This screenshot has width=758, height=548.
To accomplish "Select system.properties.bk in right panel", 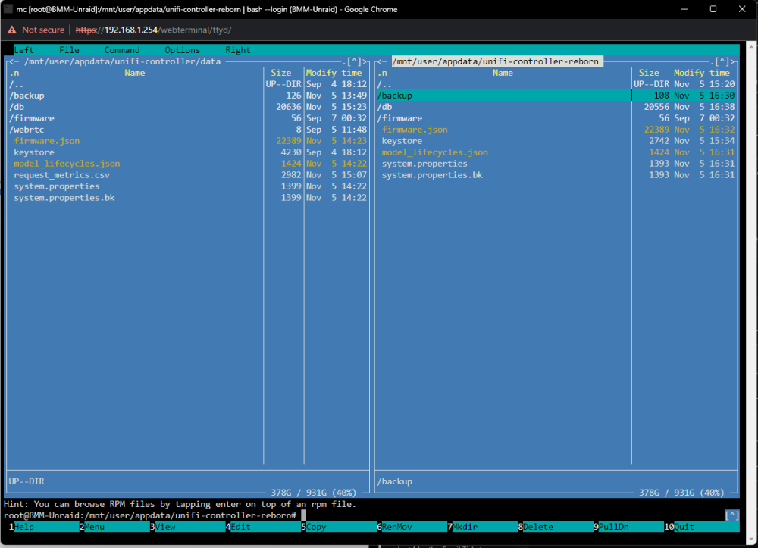I will (503, 175).
